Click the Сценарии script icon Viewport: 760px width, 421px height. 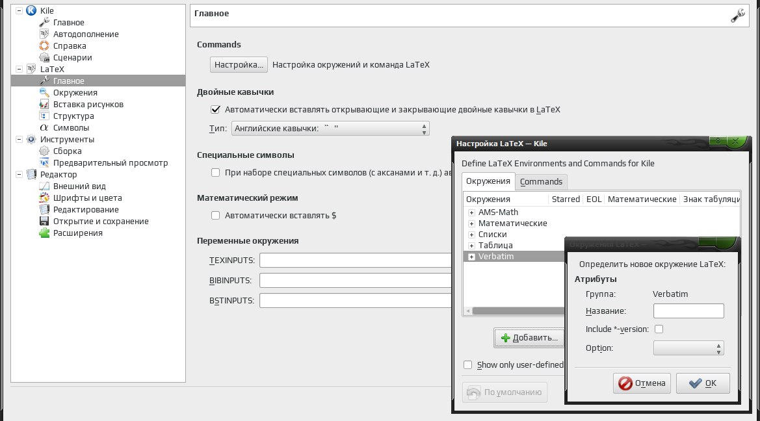point(44,57)
